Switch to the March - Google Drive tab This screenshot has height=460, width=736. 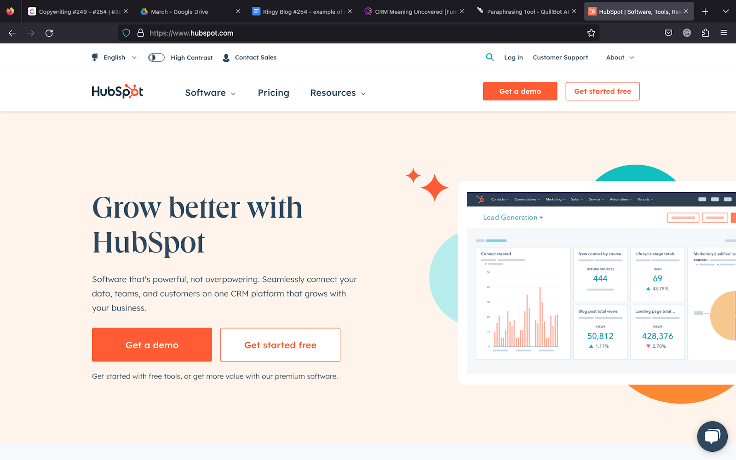click(x=190, y=11)
